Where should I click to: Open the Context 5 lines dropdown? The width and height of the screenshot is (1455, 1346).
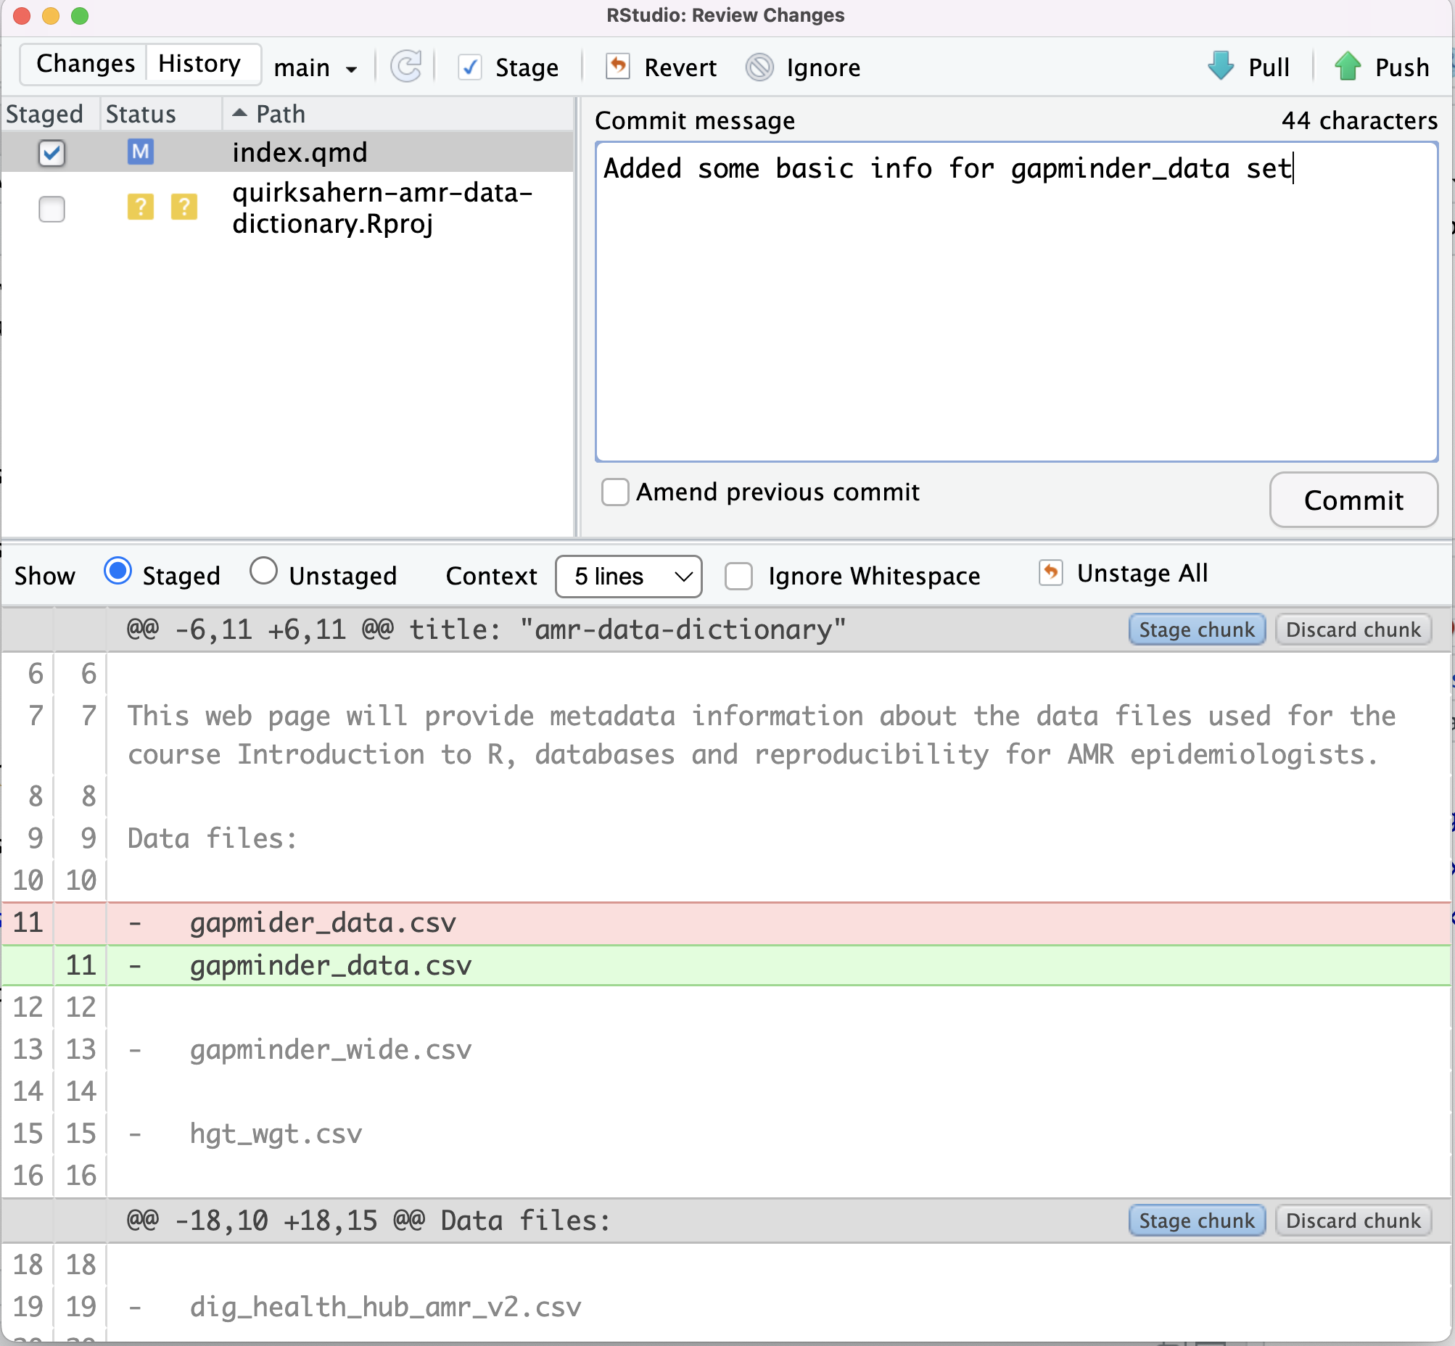[x=628, y=577]
